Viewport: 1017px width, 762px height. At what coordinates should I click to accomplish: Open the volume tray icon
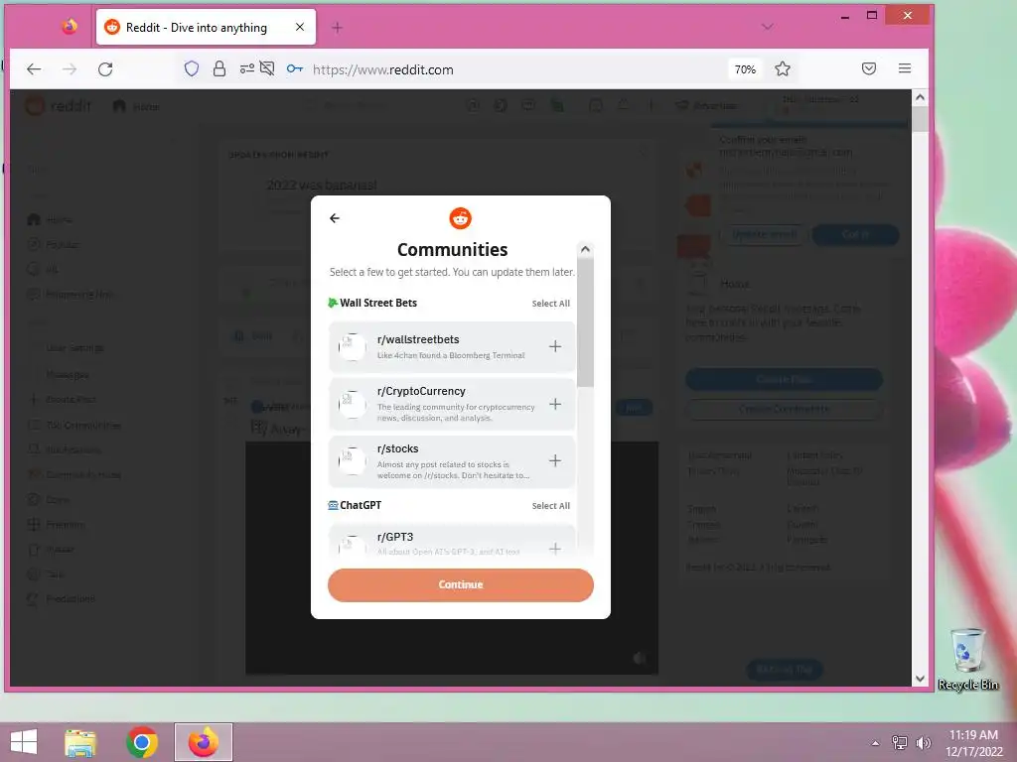(x=923, y=742)
